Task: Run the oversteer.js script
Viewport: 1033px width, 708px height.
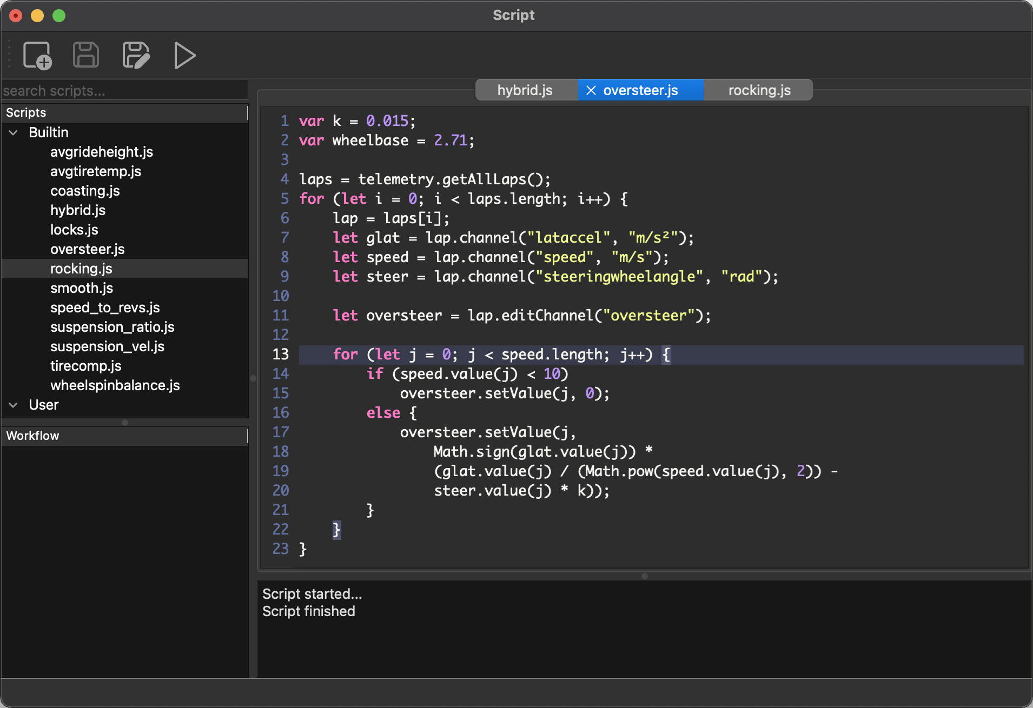Action: (184, 55)
